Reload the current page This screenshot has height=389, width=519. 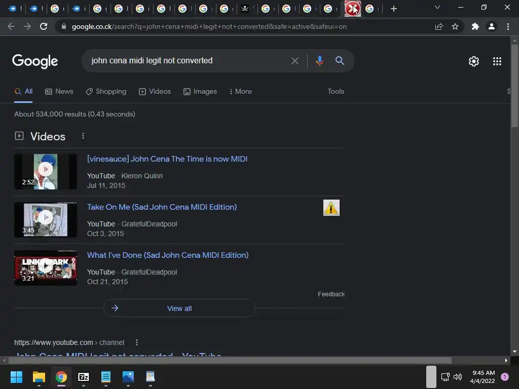click(x=44, y=26)
